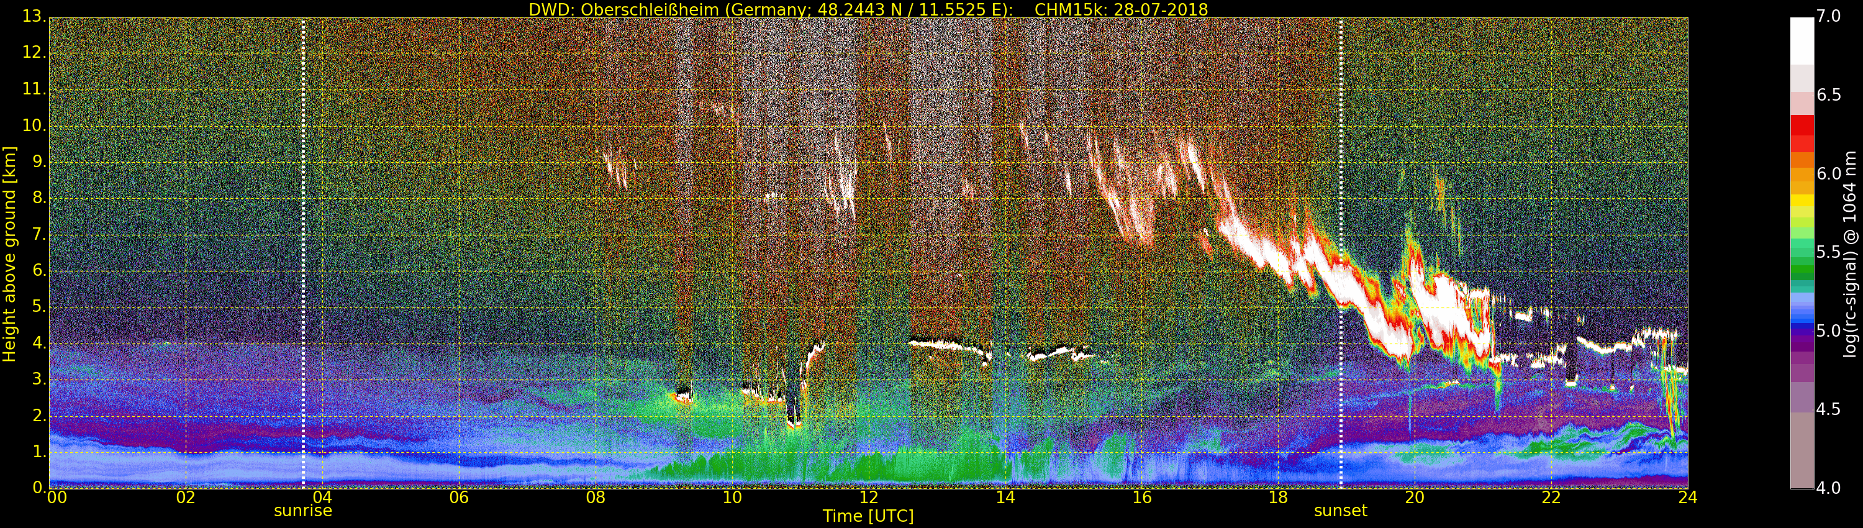Image resolution: width=1863 pixels, height=528 pixels.
Task: Click the 'sunset' label below the axis
Action: [1341, 511]
